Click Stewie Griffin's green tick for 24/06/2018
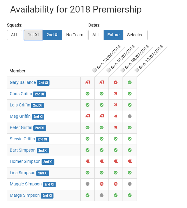 (x=88, y=139)
